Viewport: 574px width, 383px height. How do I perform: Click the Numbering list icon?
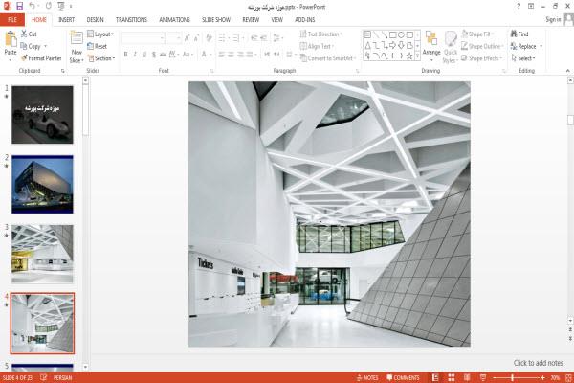point(236,37)
